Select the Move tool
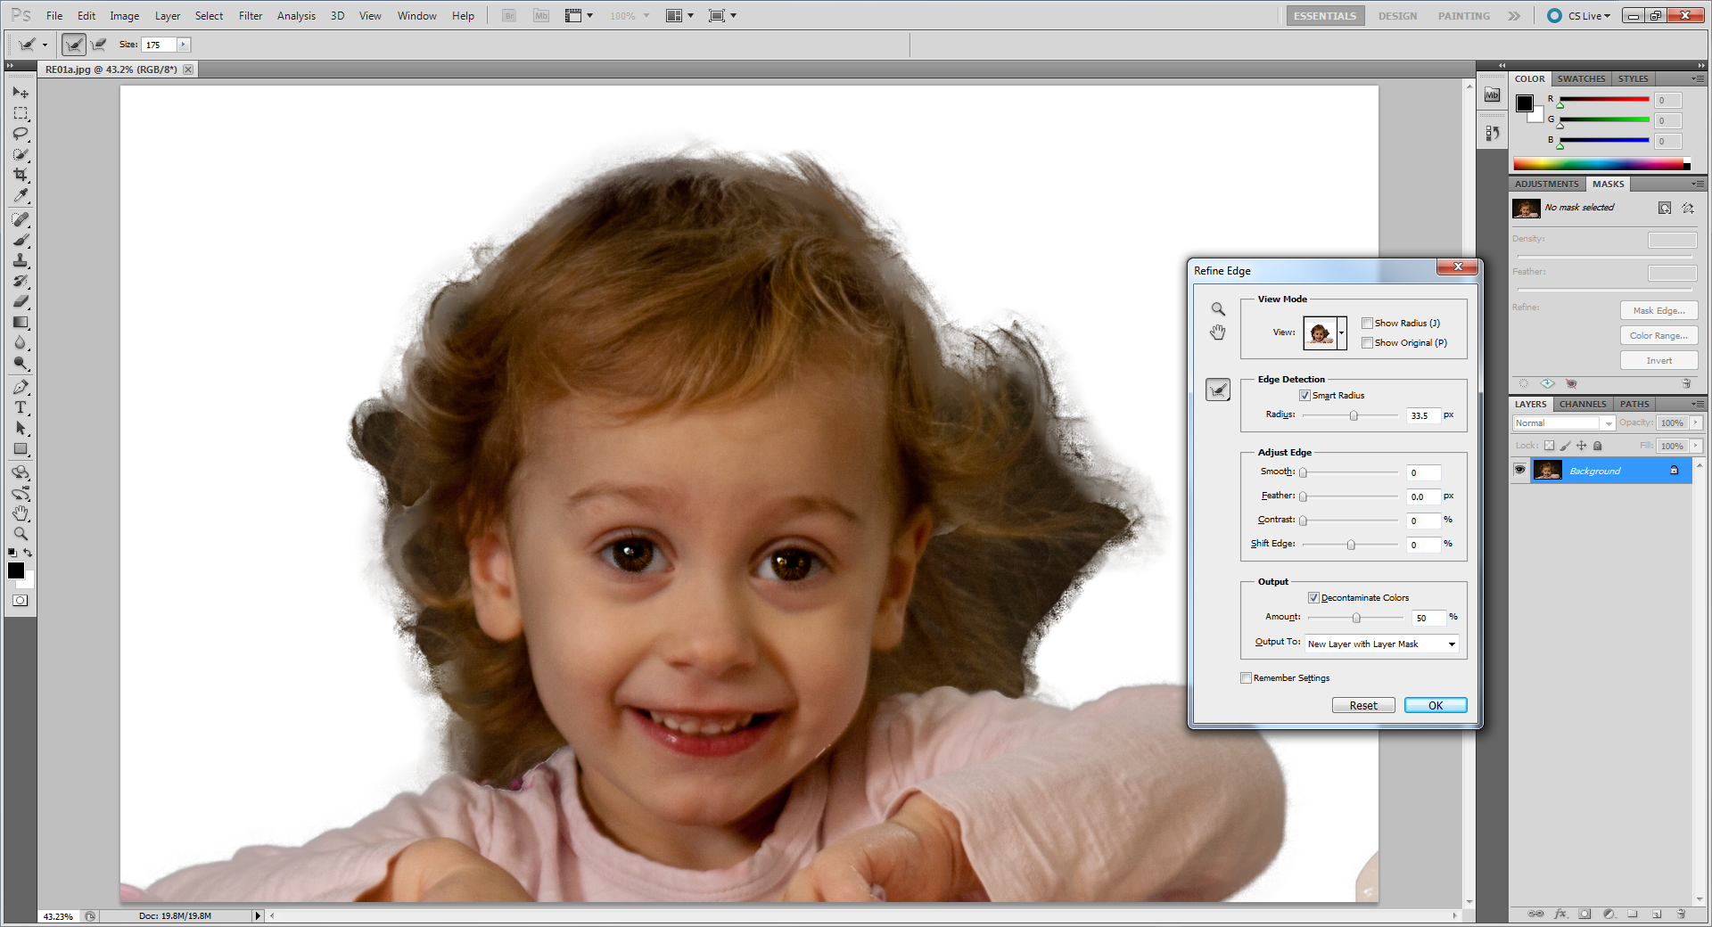The height and width of the screenshot is (927, 1712). click(21, 92)
